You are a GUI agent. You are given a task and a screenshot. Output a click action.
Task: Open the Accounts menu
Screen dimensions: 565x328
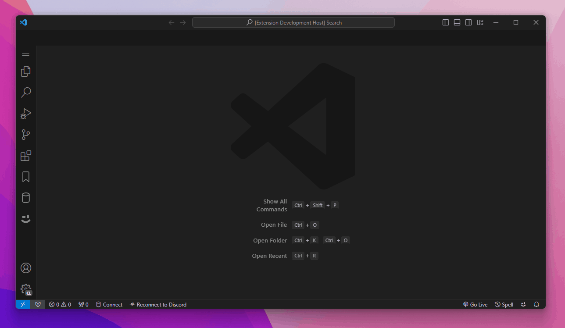pos(26,268)
